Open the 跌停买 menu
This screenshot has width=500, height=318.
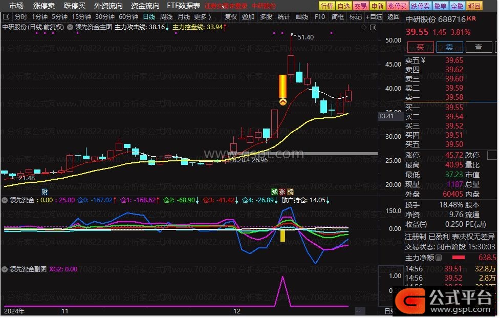click(x=75, y=6)
